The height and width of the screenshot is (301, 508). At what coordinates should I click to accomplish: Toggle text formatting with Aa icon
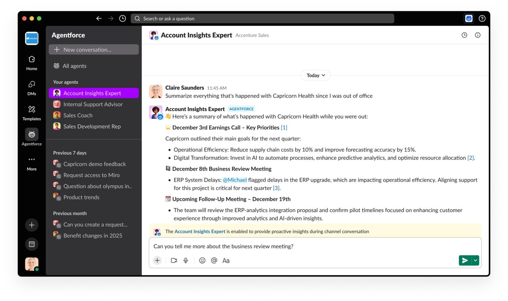[x=226, y=261]
